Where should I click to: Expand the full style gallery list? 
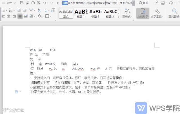pyautogui.click(x=119, y=17)
